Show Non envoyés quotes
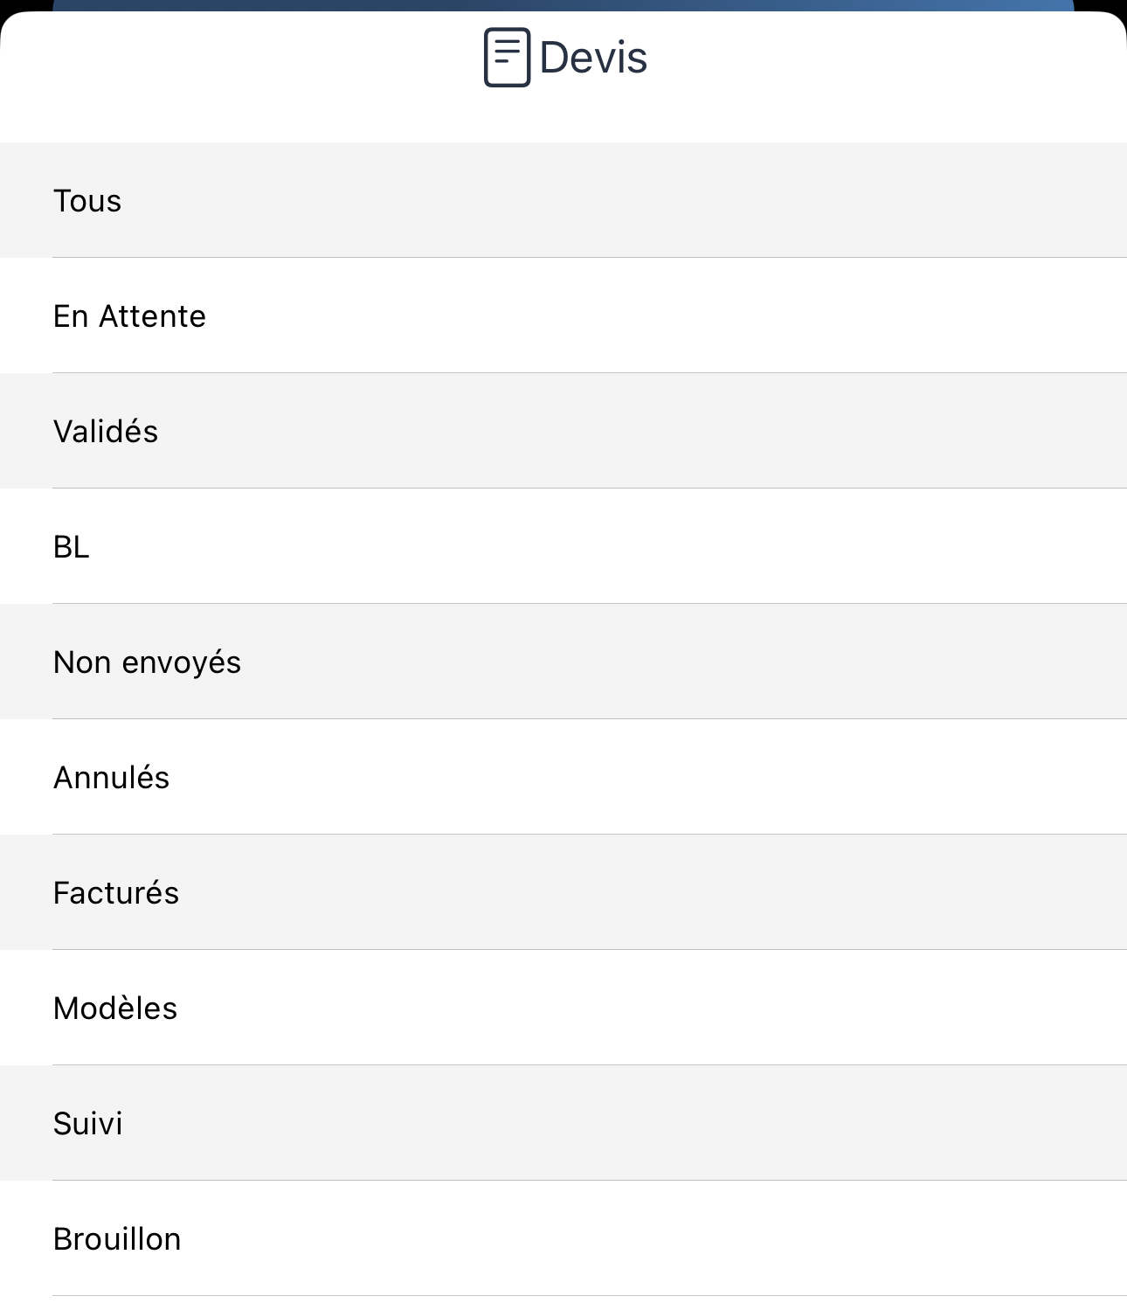 563,662
